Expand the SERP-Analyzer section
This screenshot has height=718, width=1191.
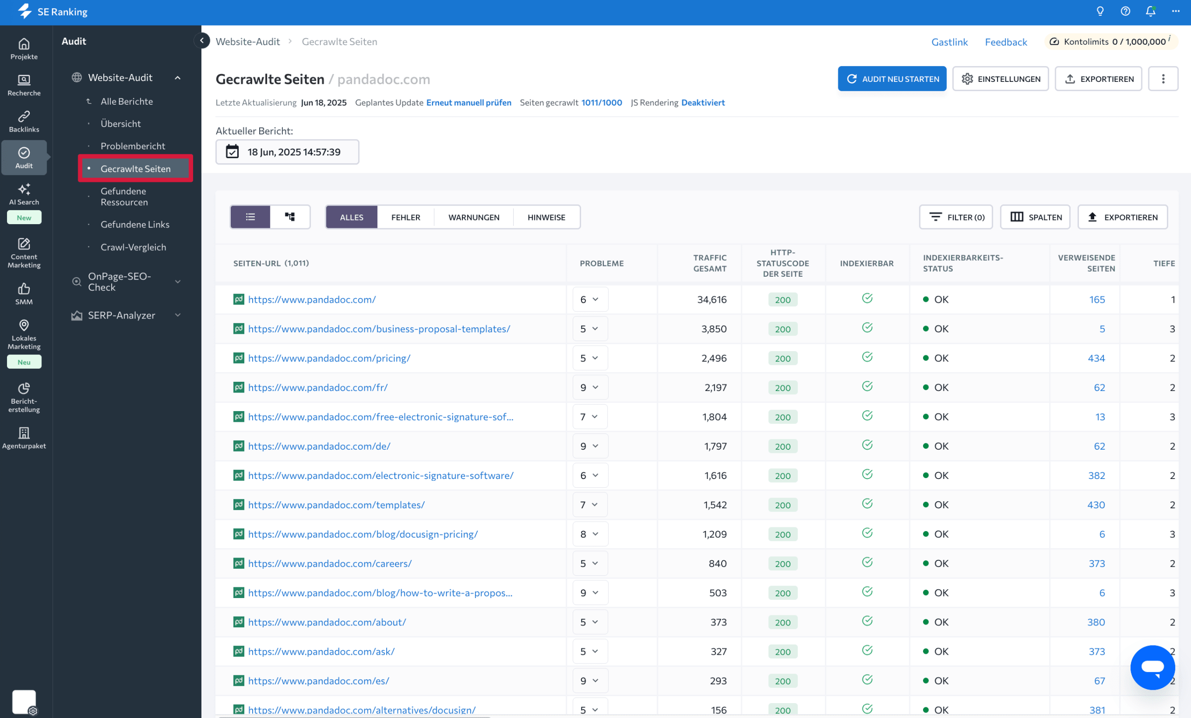tap(178, 315)
